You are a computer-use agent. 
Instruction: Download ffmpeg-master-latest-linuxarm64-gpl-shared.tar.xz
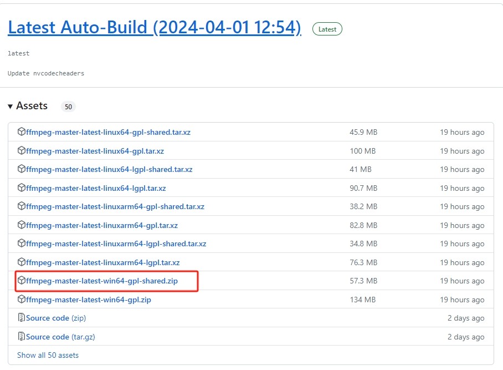coord(115,206)
